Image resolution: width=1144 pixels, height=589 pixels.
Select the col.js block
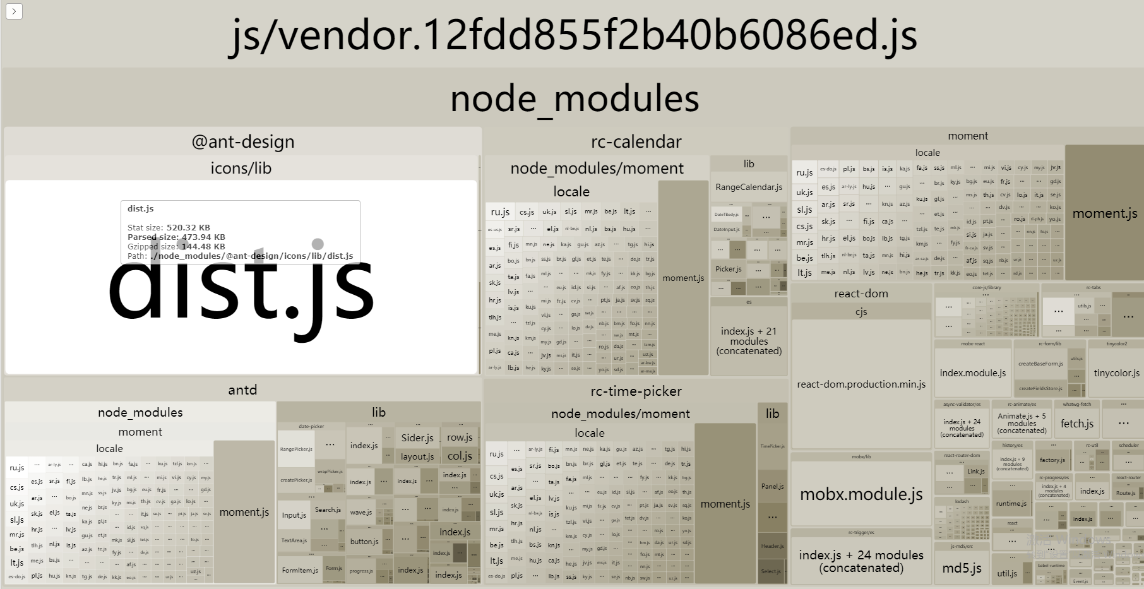(x=460, y=456)
